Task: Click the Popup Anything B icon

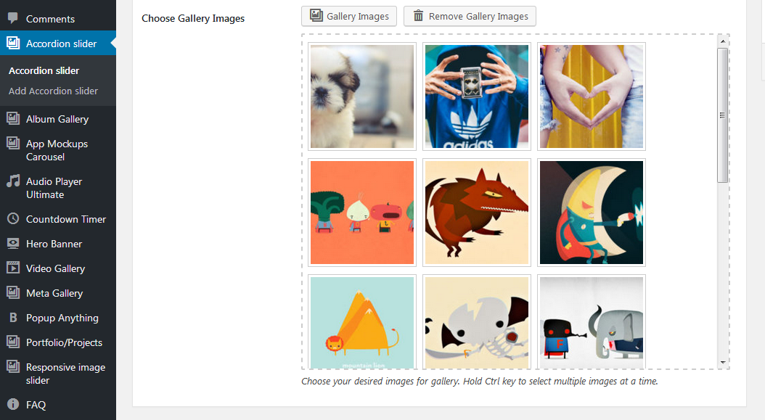Action: tap(13, 318)
